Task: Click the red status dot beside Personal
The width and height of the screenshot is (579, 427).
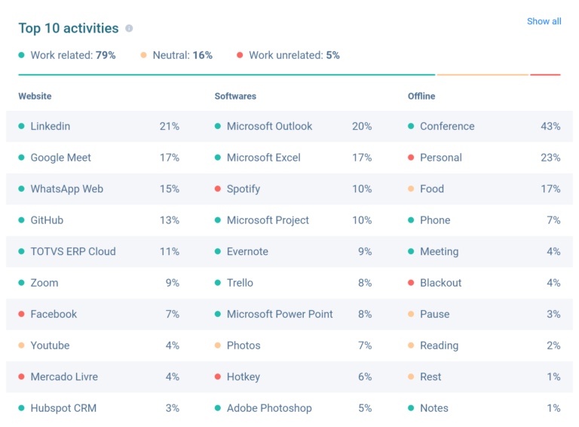Action: point(411,158)
